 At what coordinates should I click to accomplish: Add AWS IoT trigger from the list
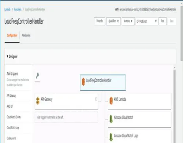[10, 106]
